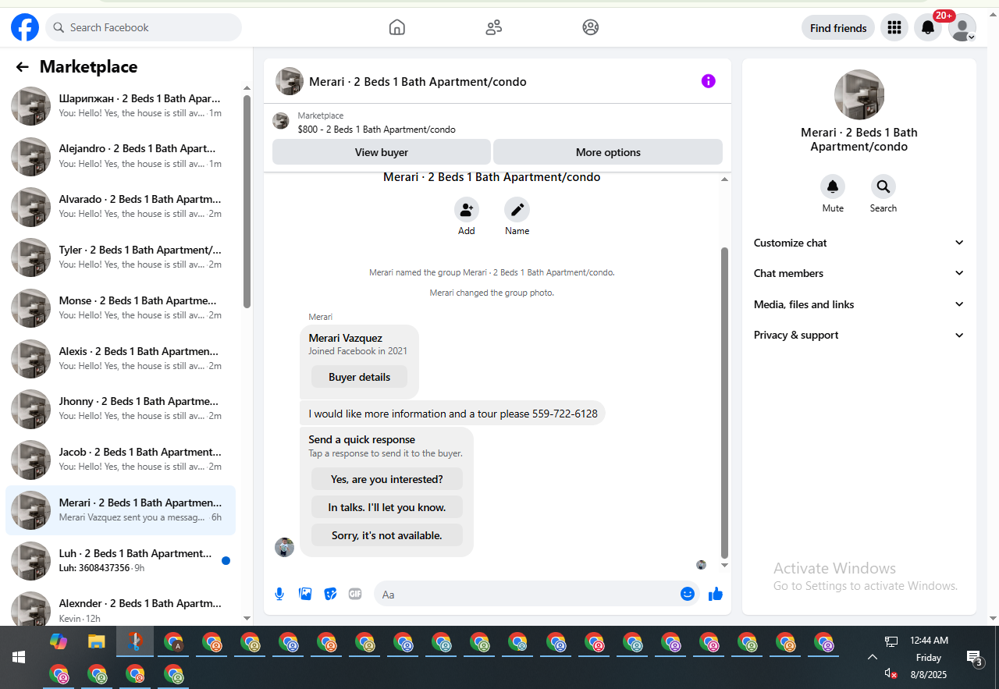Open Alexis conversation
Viewport: 999px width, 689px height.
click(x=120, y=359)
